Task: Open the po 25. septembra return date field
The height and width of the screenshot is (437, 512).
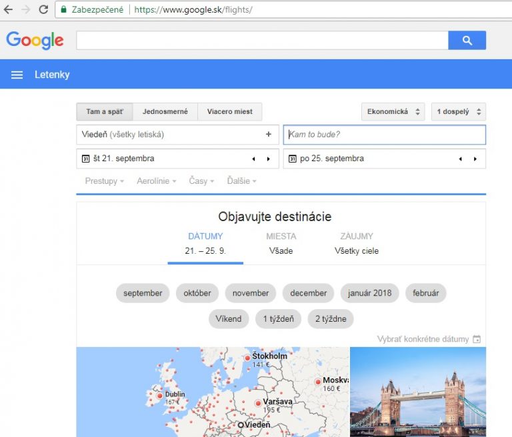Action: 384,159
